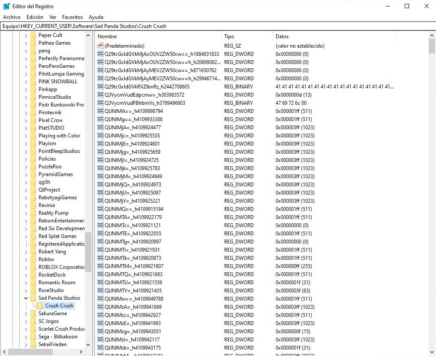This screenshot has height=356, width=436.
Task: Collapse the Sad Panda Studios key
Action: pyautogui.click(x=26, y=298)
